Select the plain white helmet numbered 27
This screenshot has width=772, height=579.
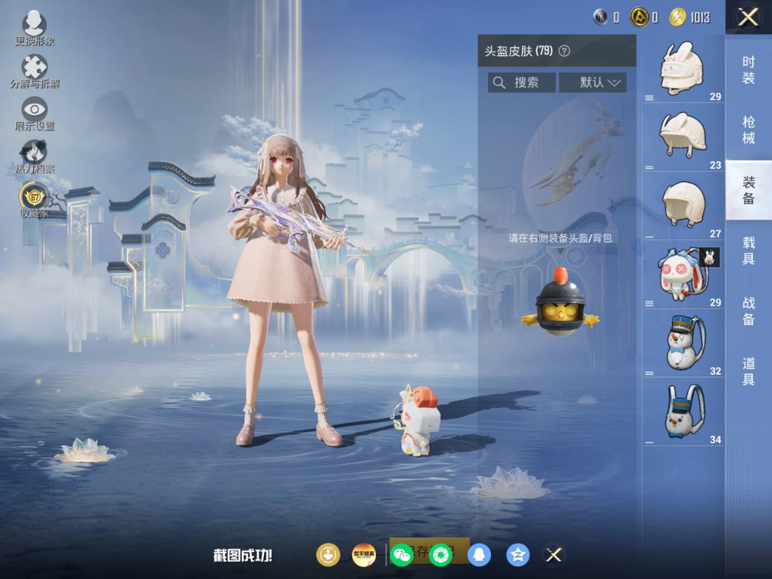[684, 207]
